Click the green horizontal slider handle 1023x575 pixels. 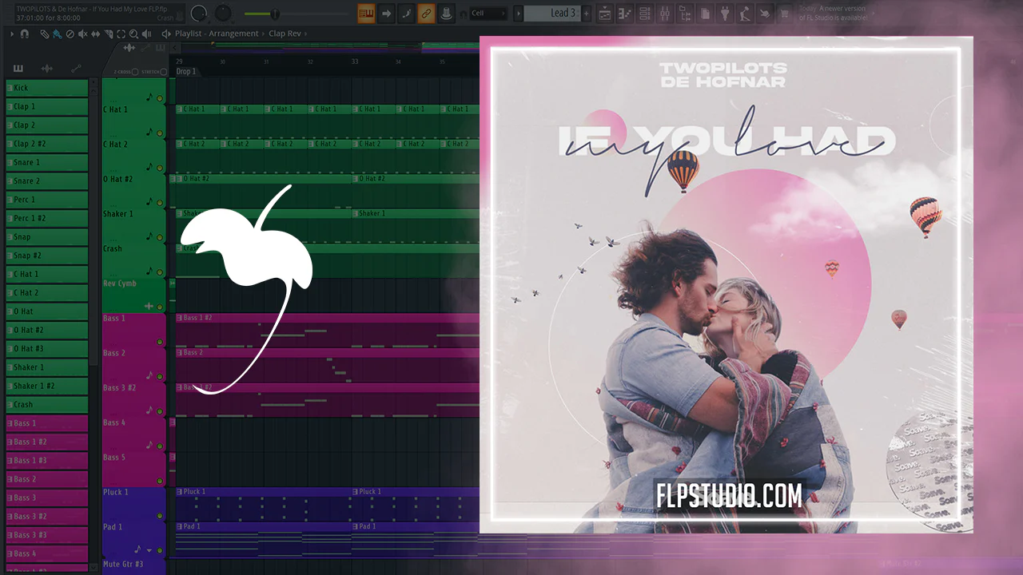(x=275, y=14)
